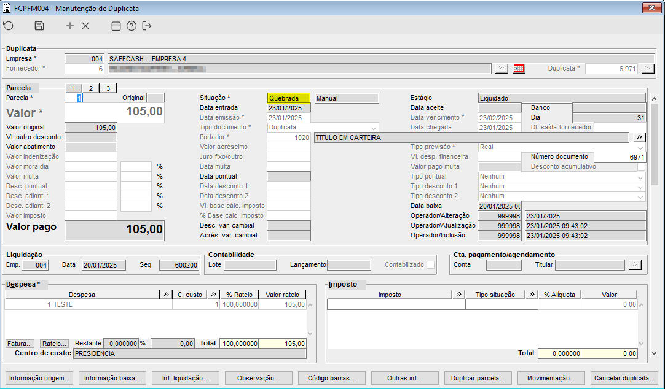Click the Titular lookup button
Viewport: 665px width, 389px height.
click(634, 265)
